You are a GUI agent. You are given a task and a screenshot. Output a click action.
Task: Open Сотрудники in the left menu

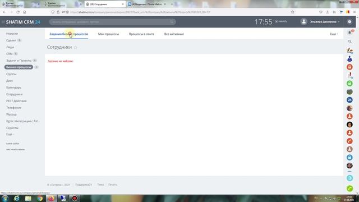14,94
